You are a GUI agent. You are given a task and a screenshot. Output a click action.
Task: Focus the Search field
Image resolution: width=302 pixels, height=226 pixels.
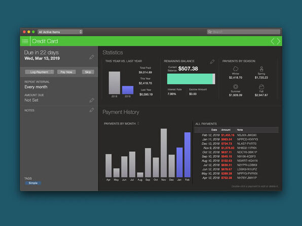tap(244, 32)
